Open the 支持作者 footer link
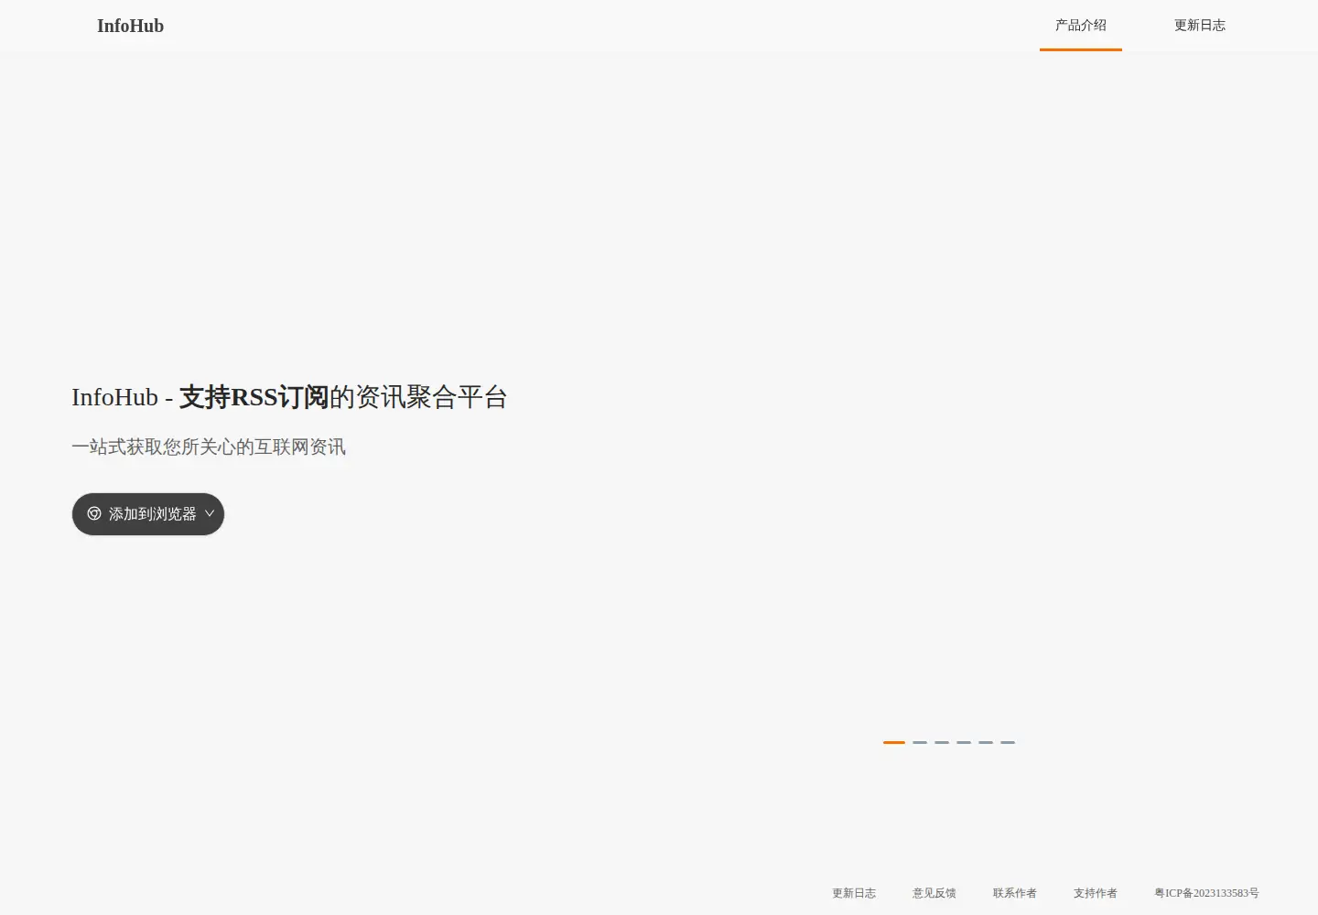The height and width of the screenshot is (915, 1318). point(1096,893)
